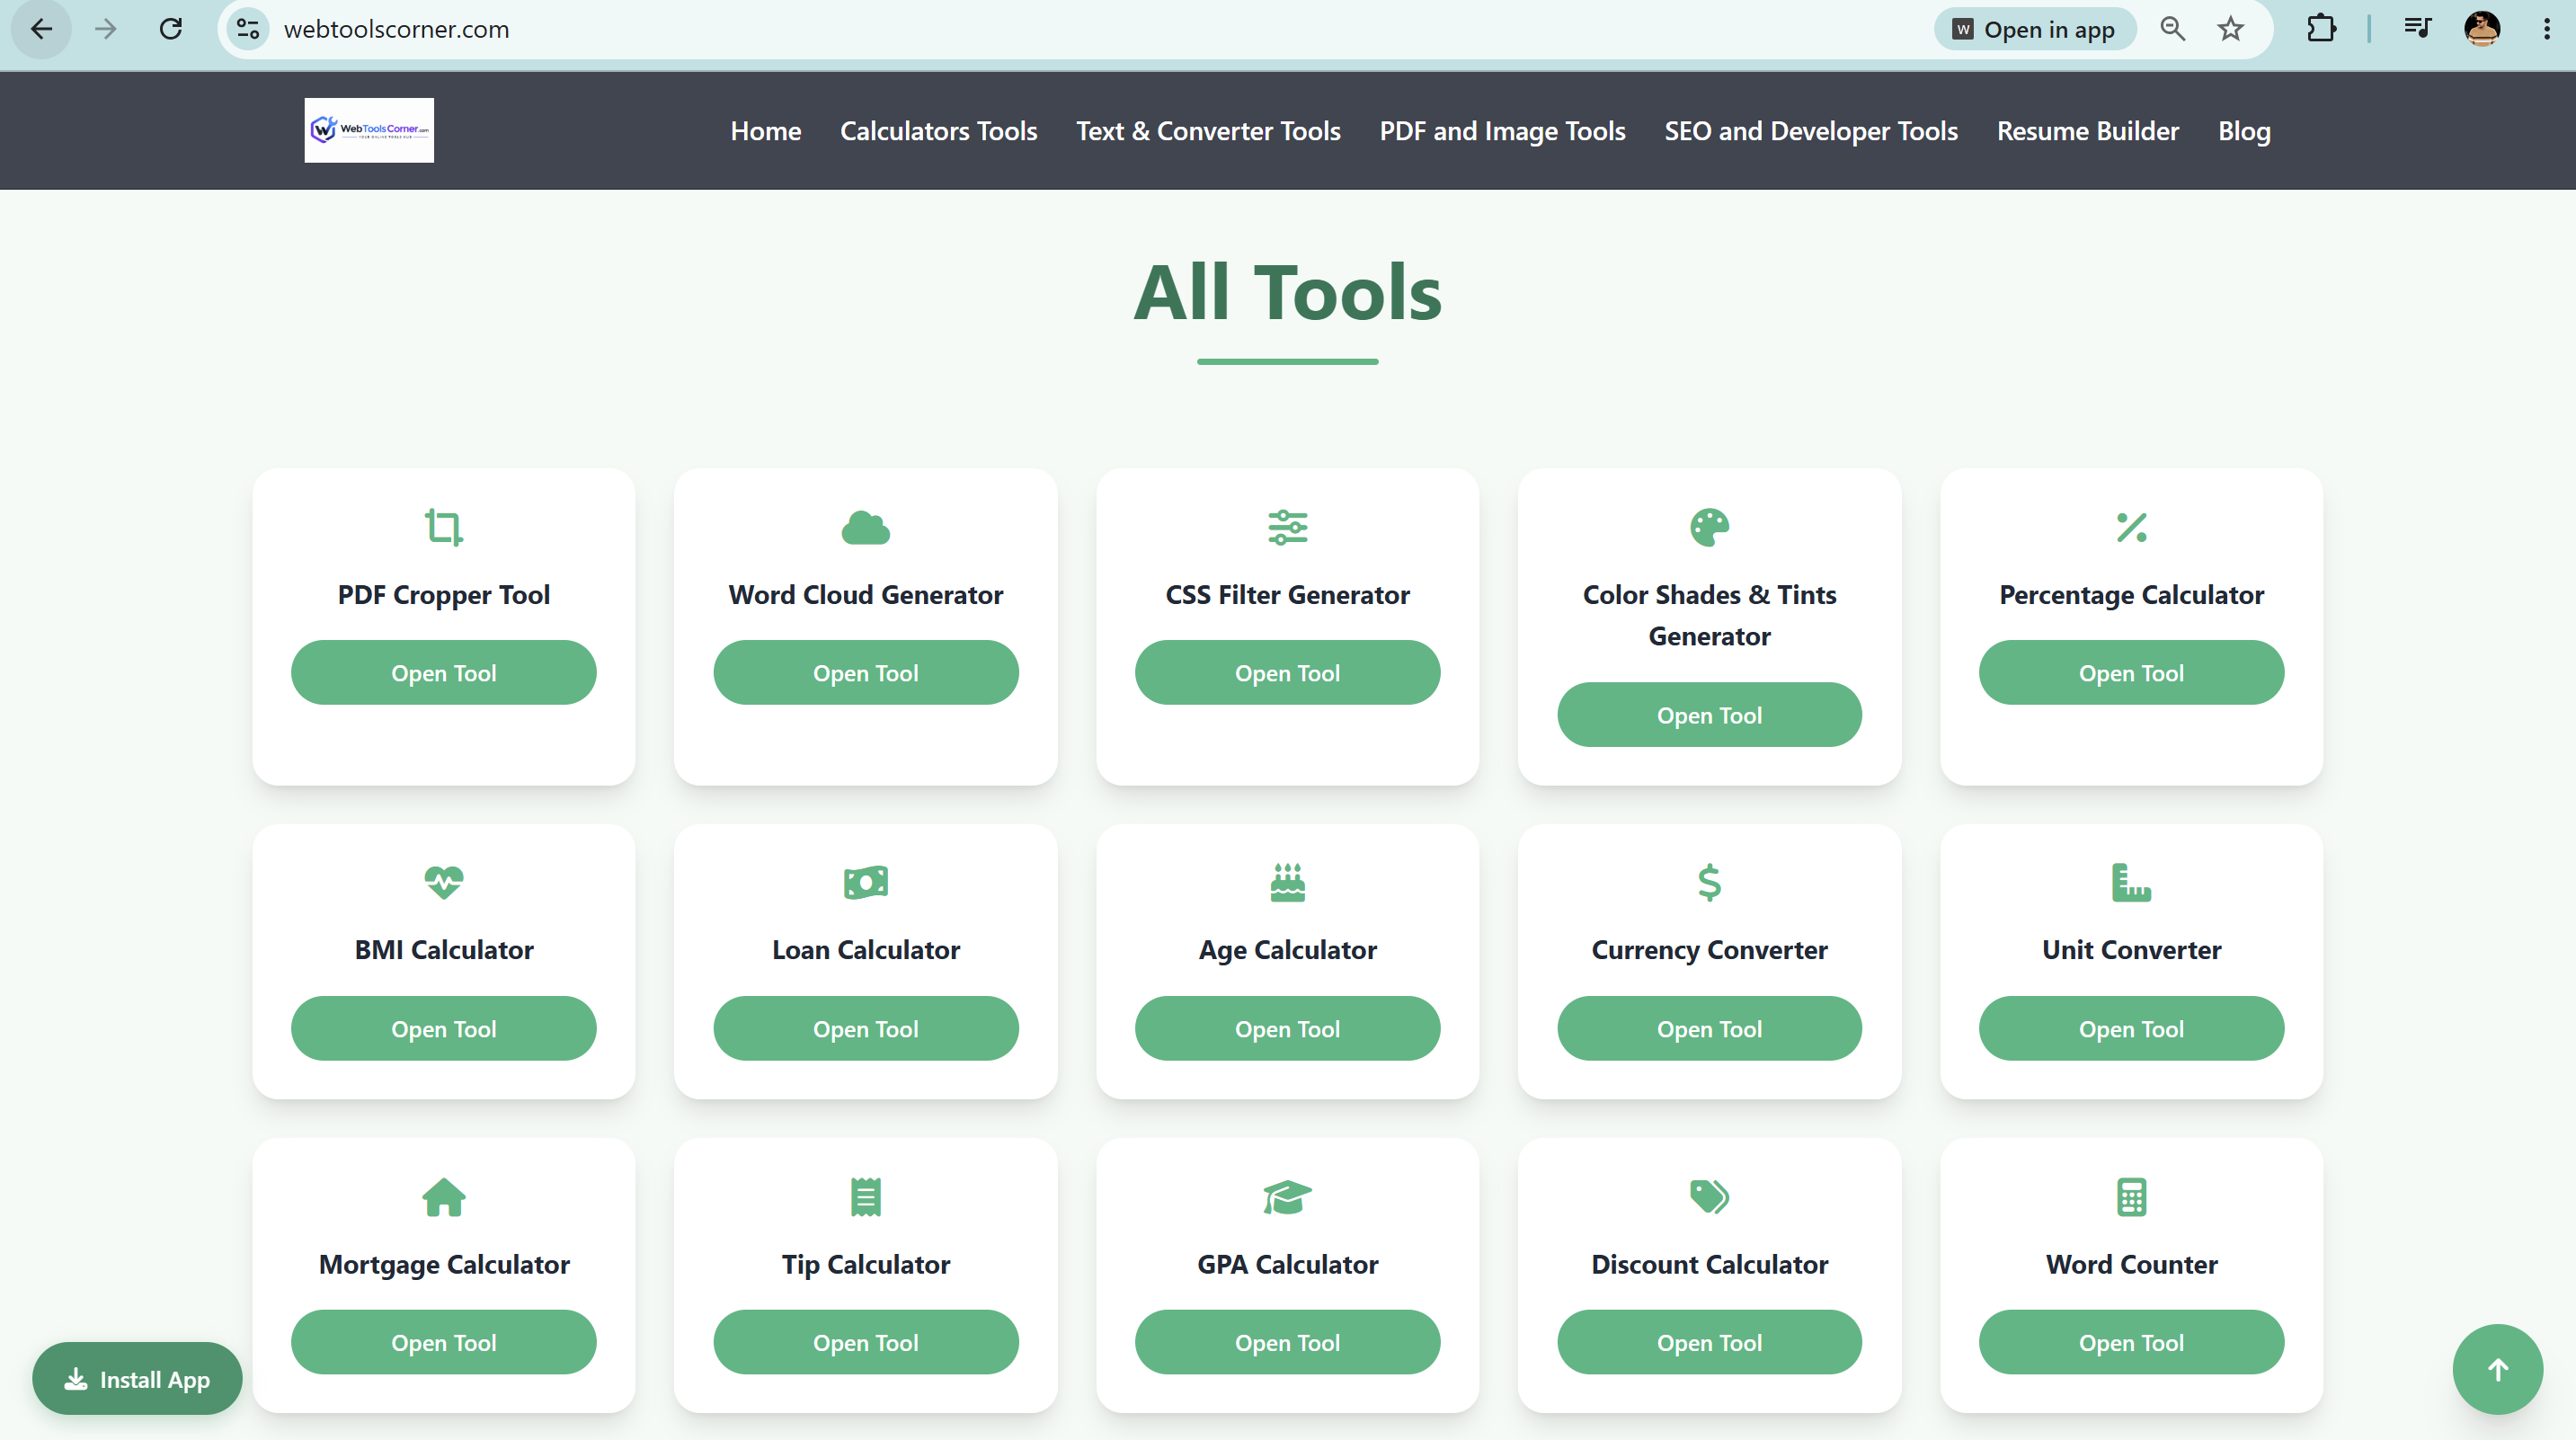Open the Discount Calculator tool
Image resolution: width=2576 pixels, height=1440 pixels.
(1710, 1343)
